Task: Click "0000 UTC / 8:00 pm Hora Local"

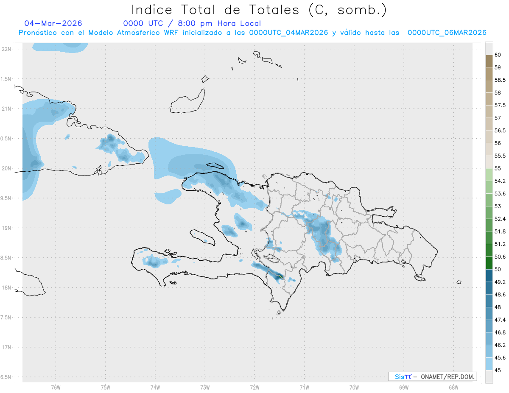Action: pos(192,24)
